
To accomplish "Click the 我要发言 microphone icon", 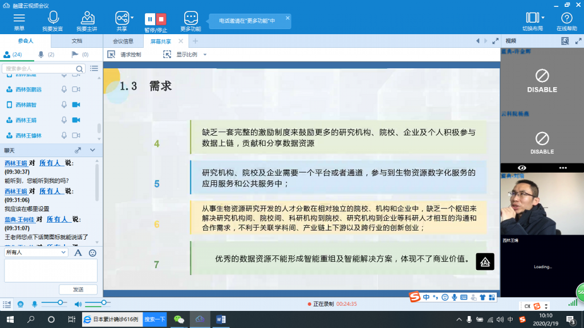I will coord(52,17).
